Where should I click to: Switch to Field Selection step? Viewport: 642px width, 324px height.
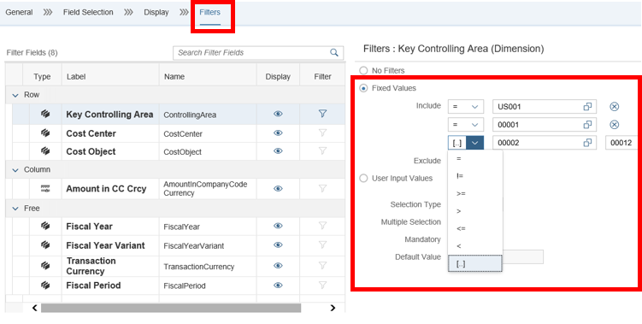point(88,12)
